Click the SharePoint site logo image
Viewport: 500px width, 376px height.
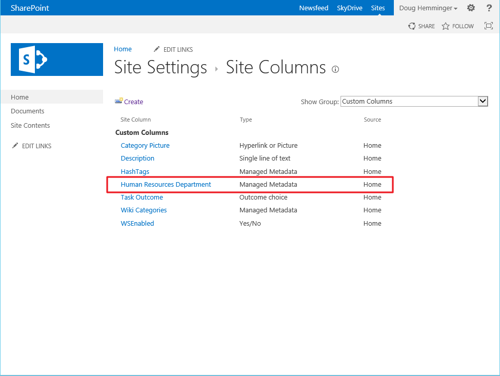[56, 60]
